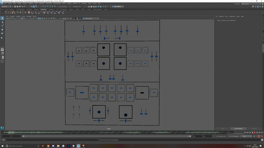Show the Channel Box sidebar icon
The width and height of the screenshot is (264, 148).
coord(262,7)
